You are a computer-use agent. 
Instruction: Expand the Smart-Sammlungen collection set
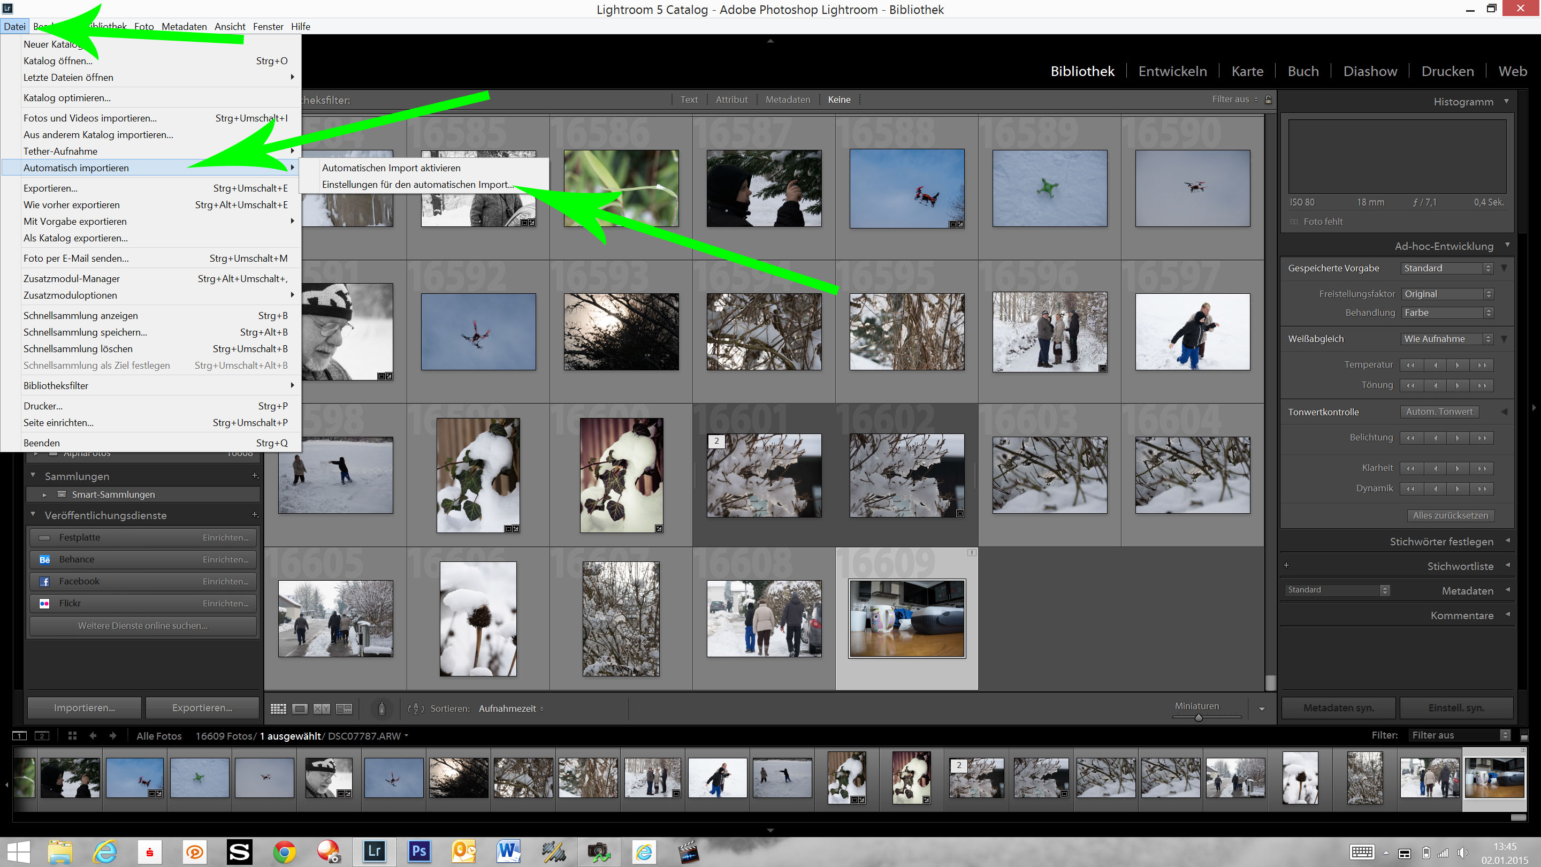coord(44,495)
